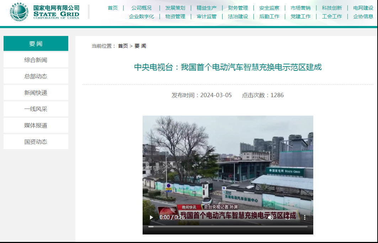This screenshot has width=378, height=243.
Task: Select 媒体报道 in the sidebar
Action: coord(36,125)
